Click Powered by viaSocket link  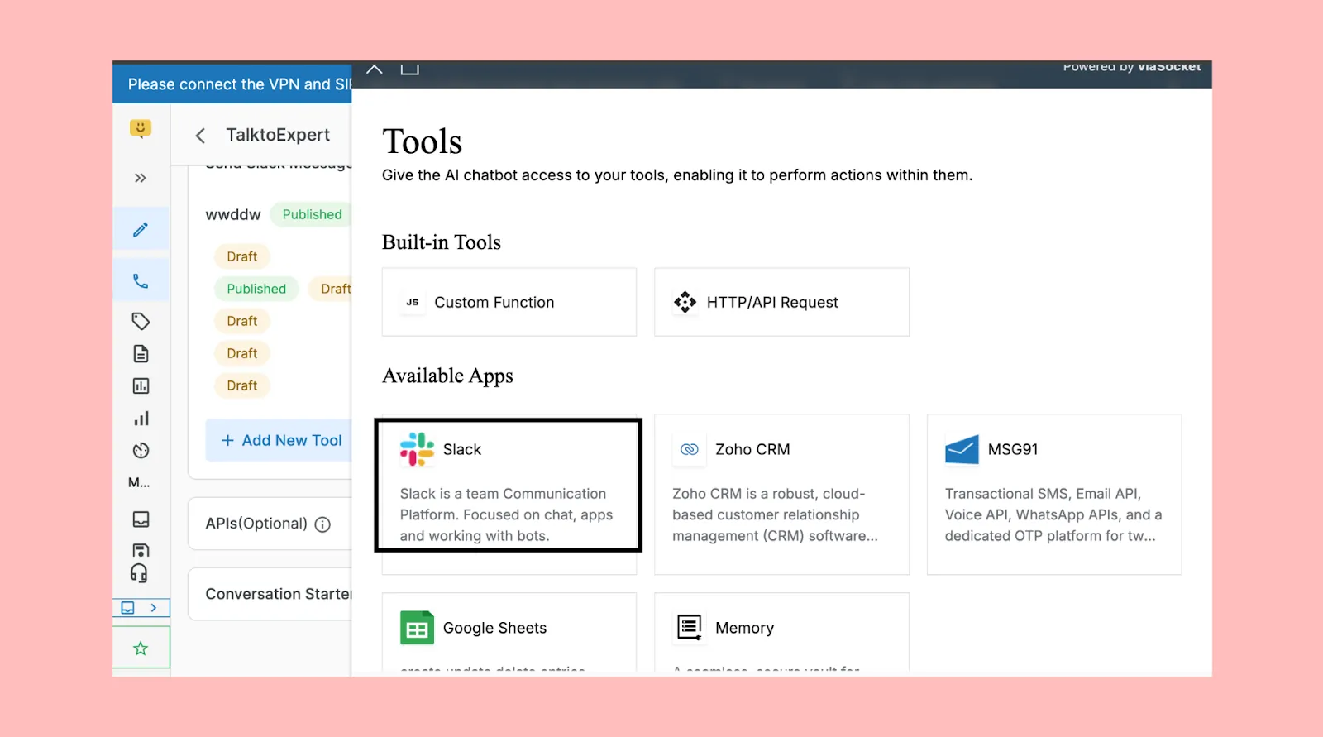point(1131,67)
